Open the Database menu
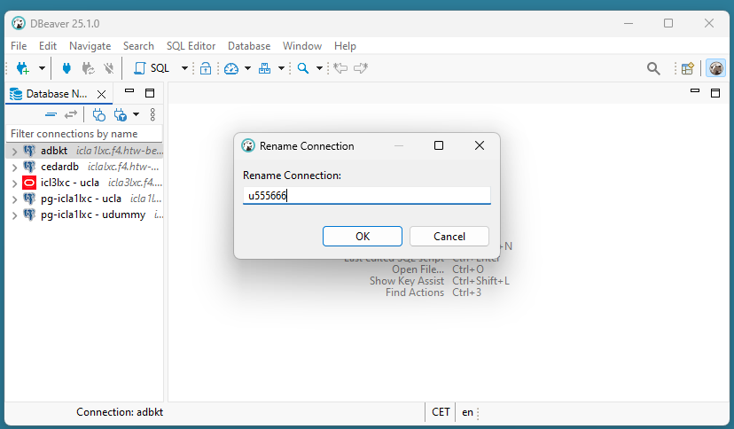Image resolution: width=734 pixels, height=429 pixels. pyautogui.click(x=249, y=46)
